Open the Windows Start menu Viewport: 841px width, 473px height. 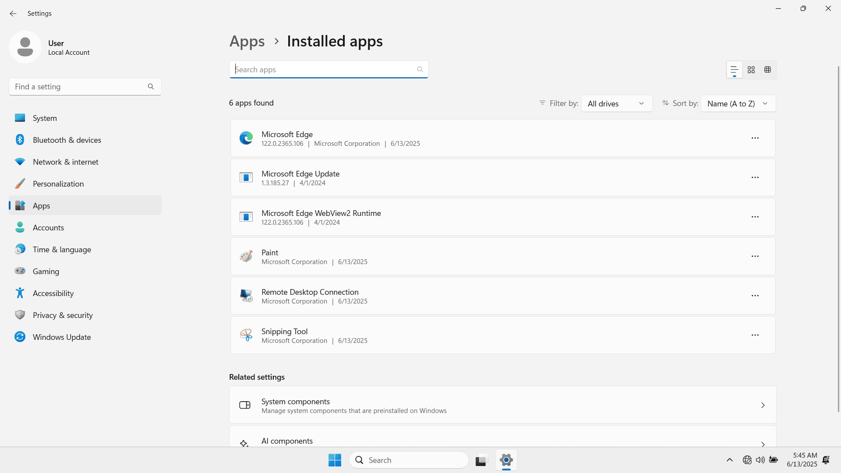[335, 460]
